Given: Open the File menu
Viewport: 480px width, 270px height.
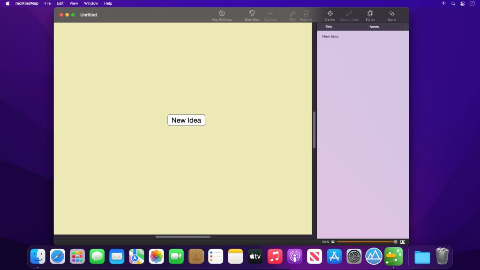Looking at the screenshot, I should 47,3.
